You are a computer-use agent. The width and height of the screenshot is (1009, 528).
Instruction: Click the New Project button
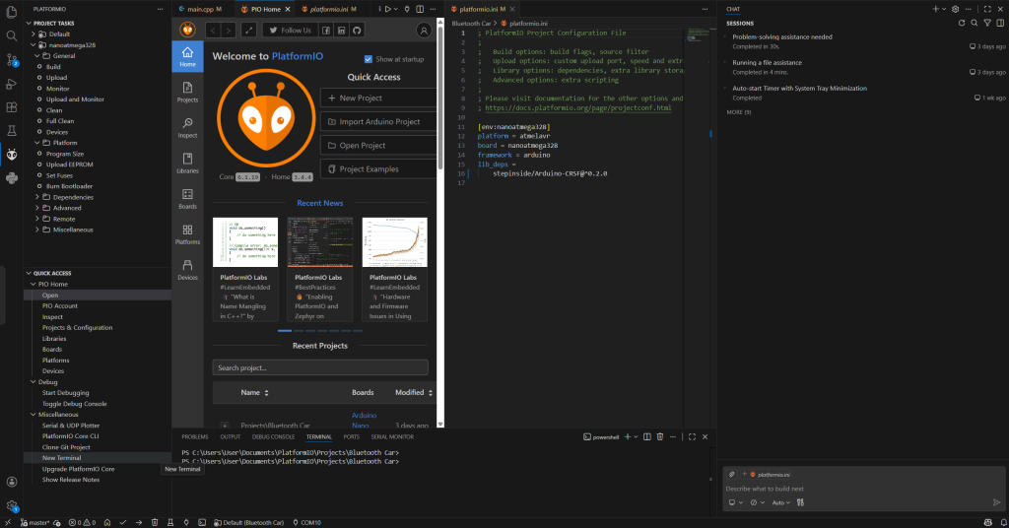click(378, 99)
